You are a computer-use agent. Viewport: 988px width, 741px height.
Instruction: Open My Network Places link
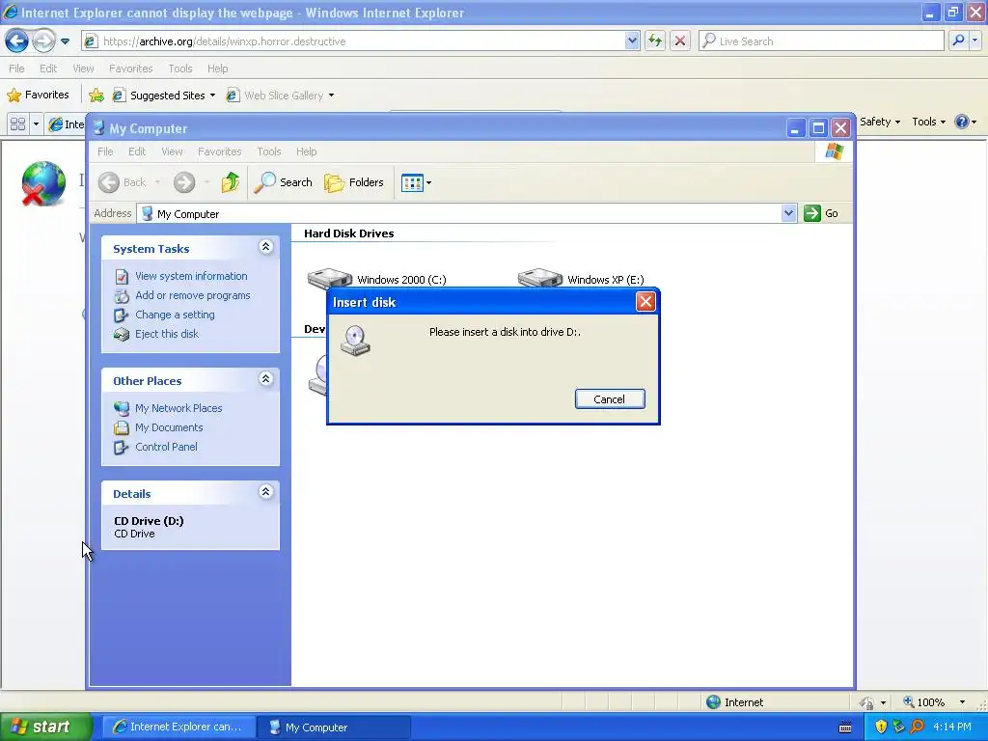click(x=178, y=408)
